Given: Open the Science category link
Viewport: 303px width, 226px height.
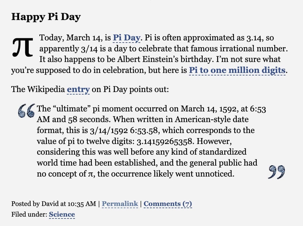Looking at the screenshot, I should coord(62,214).
